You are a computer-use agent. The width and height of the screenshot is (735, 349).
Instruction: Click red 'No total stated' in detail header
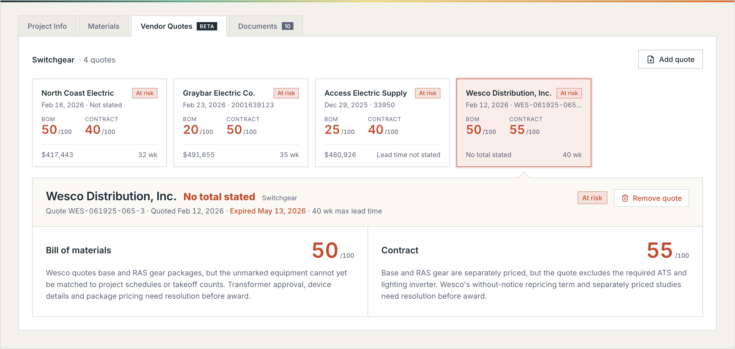click(219, 197)
